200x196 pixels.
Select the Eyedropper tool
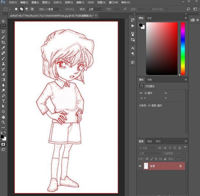pyautogui.click(x=3, y=48)
